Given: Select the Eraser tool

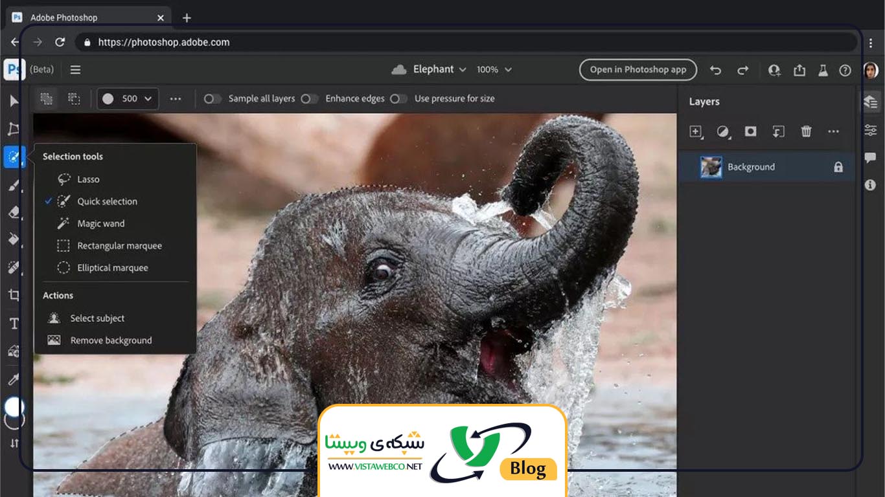Looking at the screenshot, I should (x=14, y=212).
